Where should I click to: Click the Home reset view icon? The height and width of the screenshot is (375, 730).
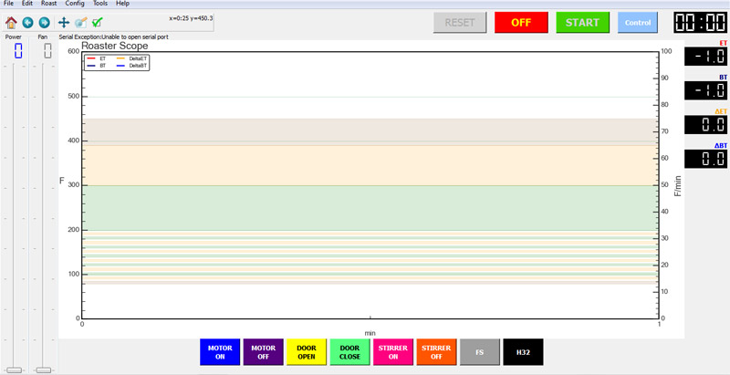(x=11, y=22)
